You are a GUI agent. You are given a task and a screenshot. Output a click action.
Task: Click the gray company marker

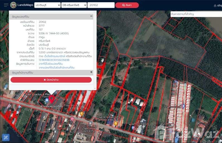(x=90, y=123)
